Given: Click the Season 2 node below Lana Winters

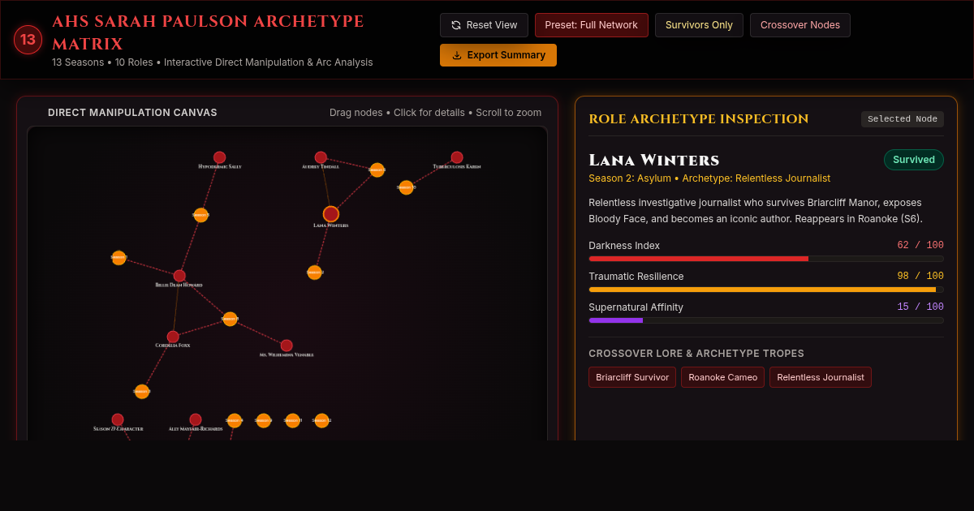Looking at the screenshot, I should (315, 273).
